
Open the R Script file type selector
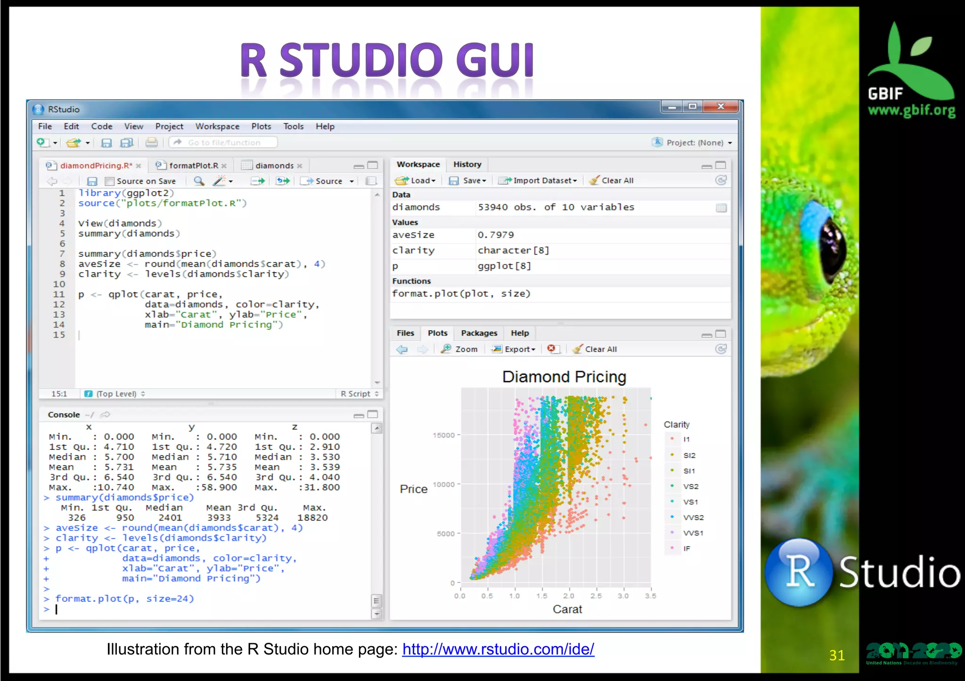pyautogui.click(x=360, y=394)
